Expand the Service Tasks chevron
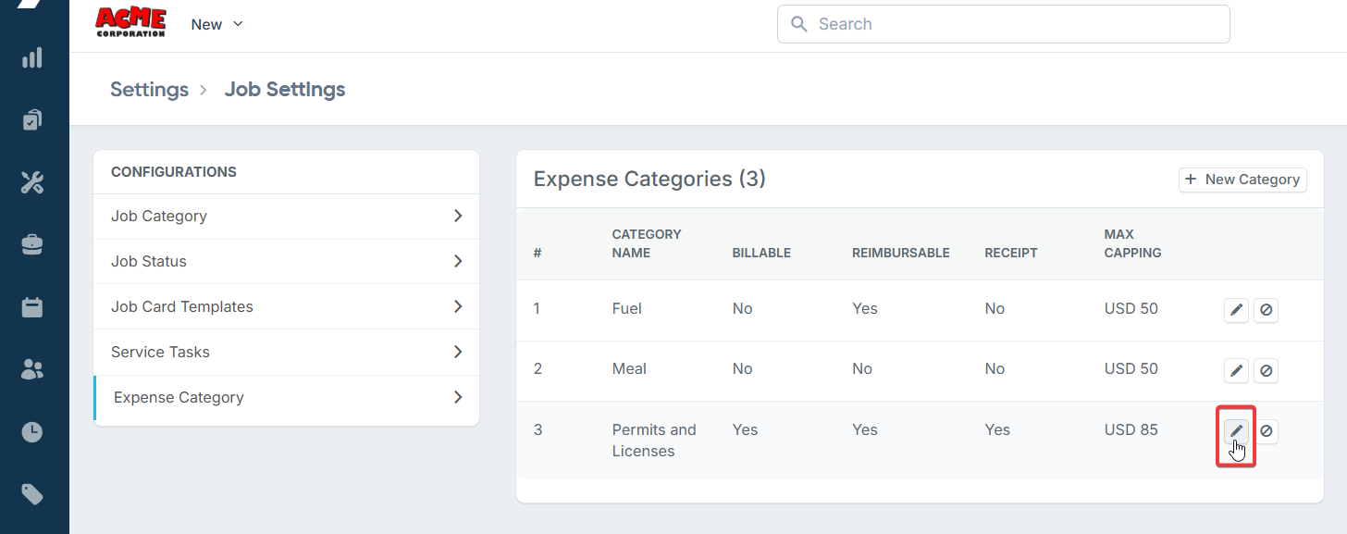This screenshot has height=534, width=1347. pyautogui.click(x=458, y=352)
